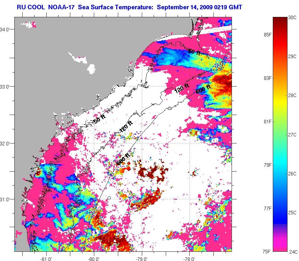299x261 pixels.
Task: Click the 32 0' latitude label
Action: (4, 143)
